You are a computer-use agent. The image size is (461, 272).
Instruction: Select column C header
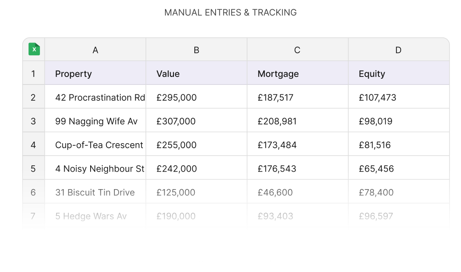coord(297,50)
